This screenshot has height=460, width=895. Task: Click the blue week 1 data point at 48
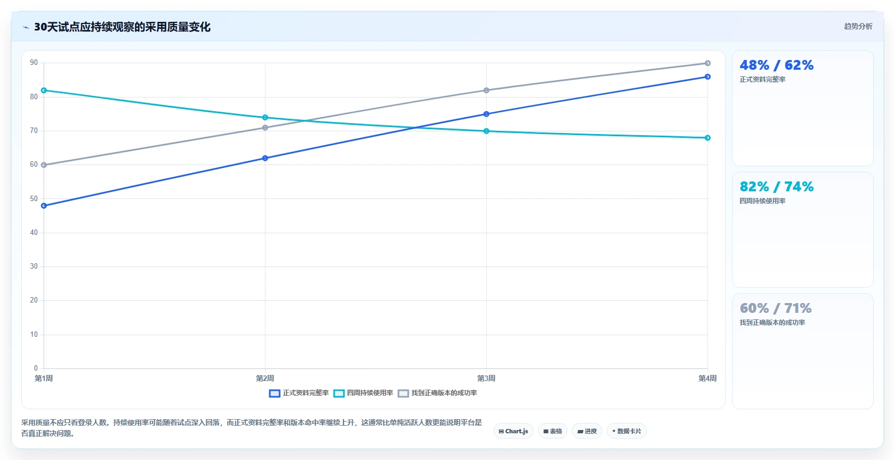(44, 206)
